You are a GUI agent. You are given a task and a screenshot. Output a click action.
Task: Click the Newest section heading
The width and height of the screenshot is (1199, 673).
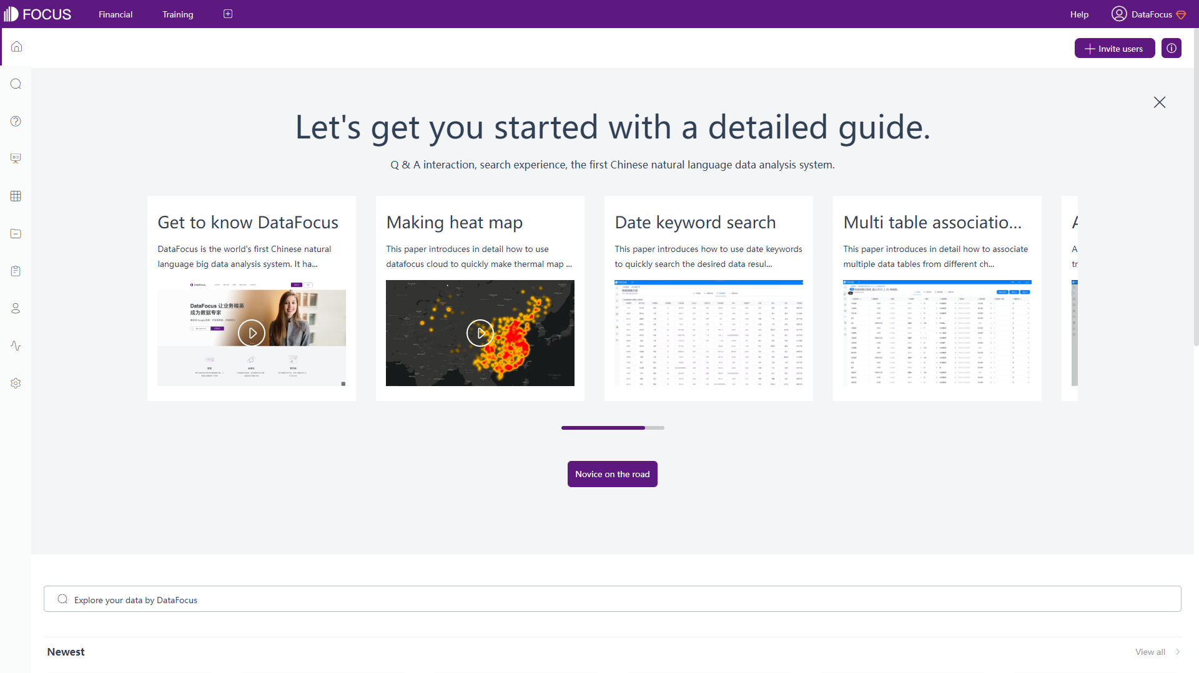(x=66, y=652)
